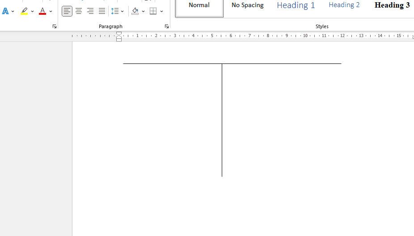The height and width of the screenshot is (236, 414).
Task: Expand the font color dropdown arrow
Action: (x=51, y=11)
